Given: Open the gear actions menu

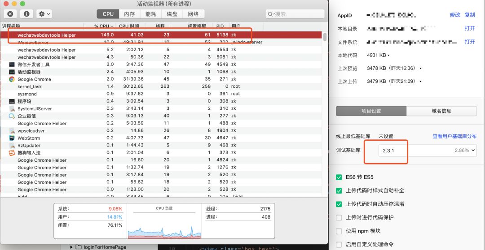Looking at the screenshot, I should tap(44, 14).
